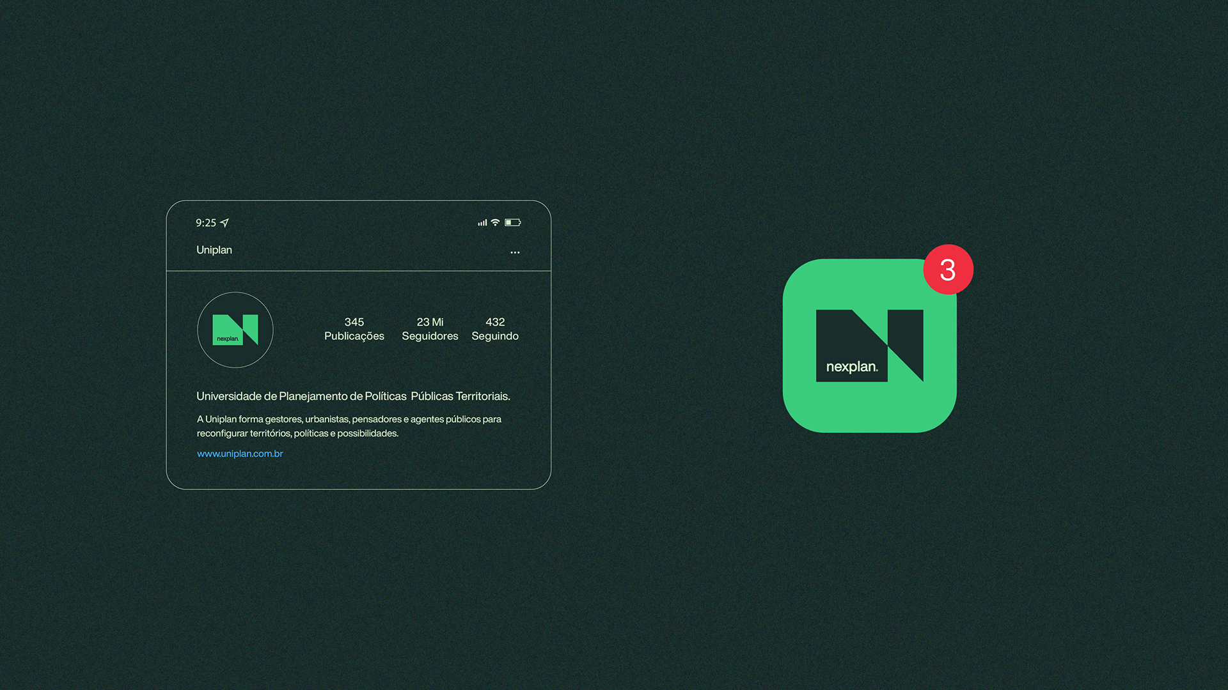The width and height of the screenshot is (1228, 690).
Task: Open the circular profile avatar picture
Action: (235, 330)
